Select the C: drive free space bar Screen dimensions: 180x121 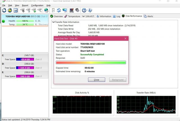tap(25, 60)
